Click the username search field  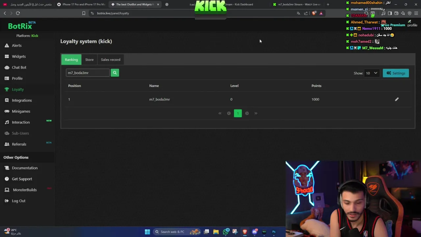click(x=87, y=73)
